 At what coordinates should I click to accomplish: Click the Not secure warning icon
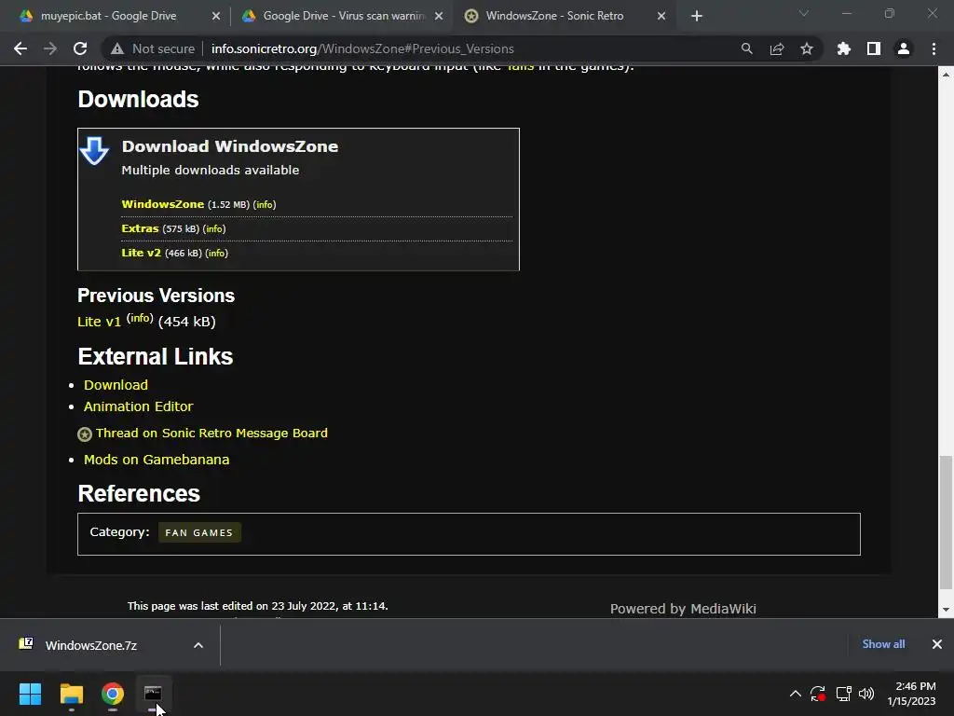click(x=117, y=48)
